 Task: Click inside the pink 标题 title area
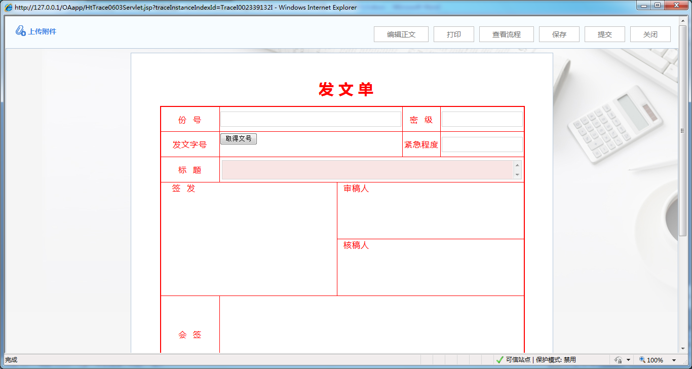click(367, 170)
